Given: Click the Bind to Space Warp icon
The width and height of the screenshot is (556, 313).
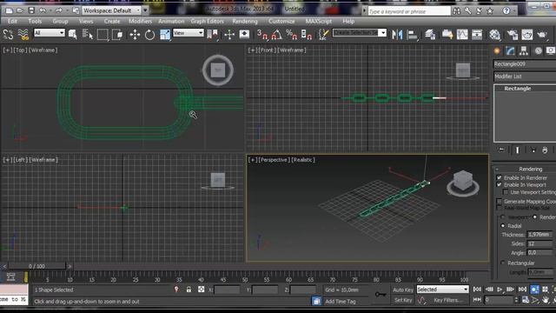Looking at the screenshot, I should click(23, 35).
